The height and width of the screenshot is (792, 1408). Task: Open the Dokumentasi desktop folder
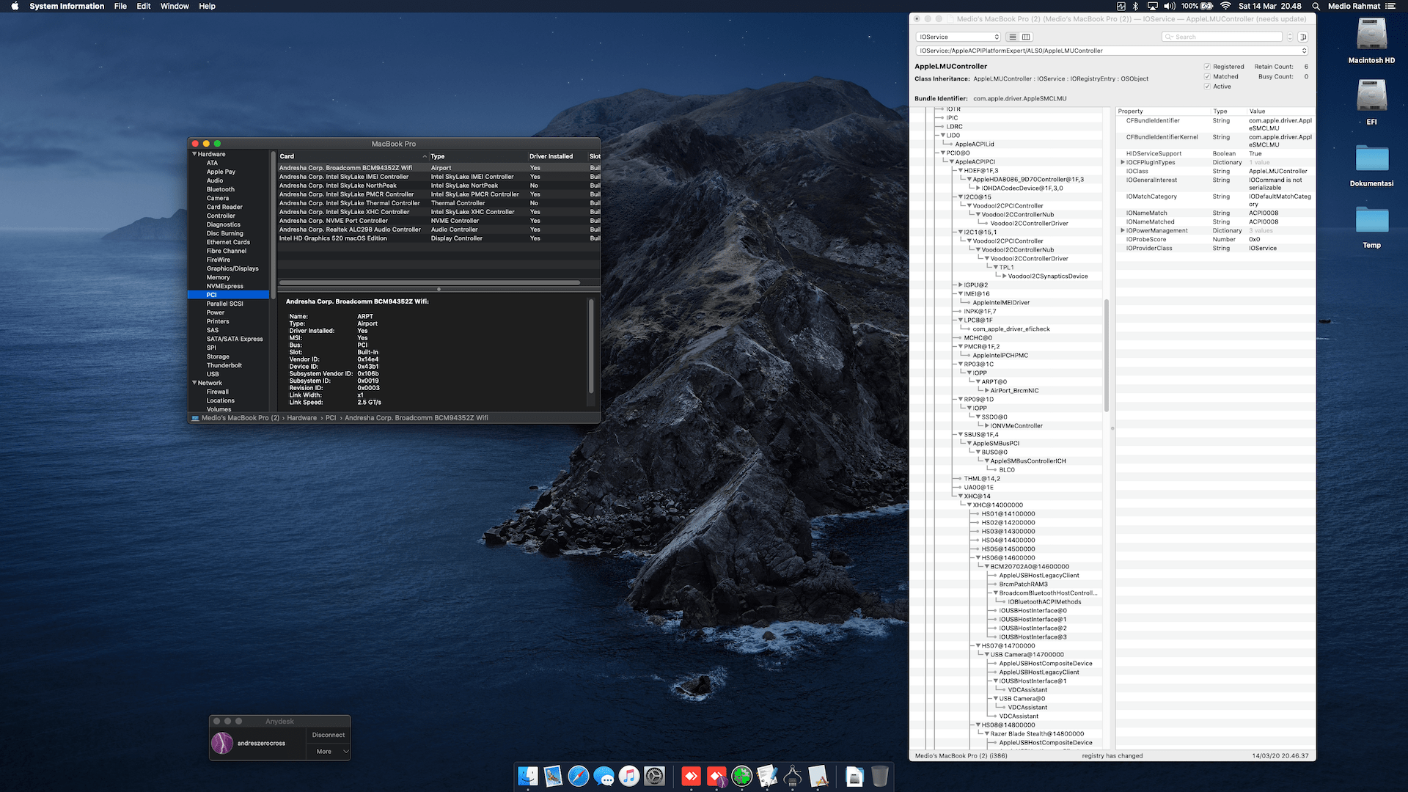1371,158
